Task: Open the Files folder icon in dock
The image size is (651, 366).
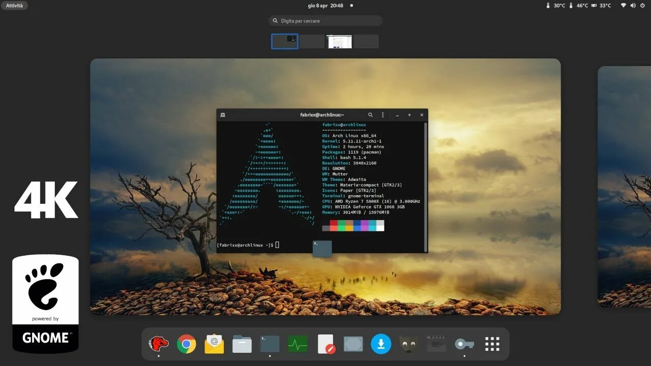Action: tap(242, 344)
